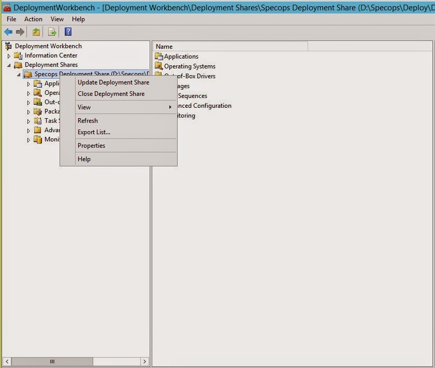Click the Export List toolbar icon
The image size is (435, 368).
pyautogui.click(x=52, y=32)
